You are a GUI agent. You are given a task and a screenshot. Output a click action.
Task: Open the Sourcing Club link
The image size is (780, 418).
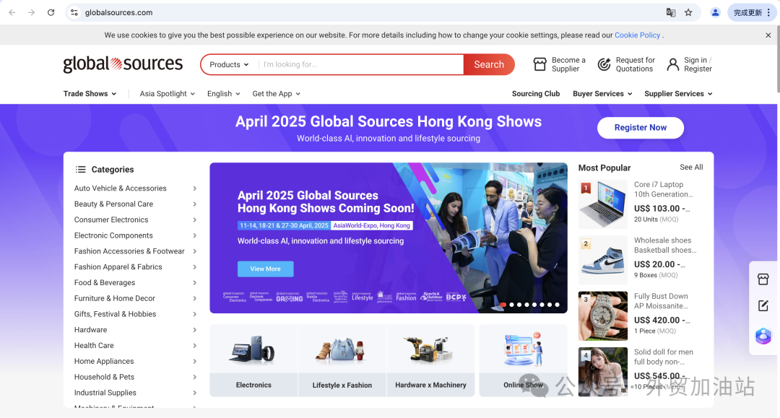(536, 93)
